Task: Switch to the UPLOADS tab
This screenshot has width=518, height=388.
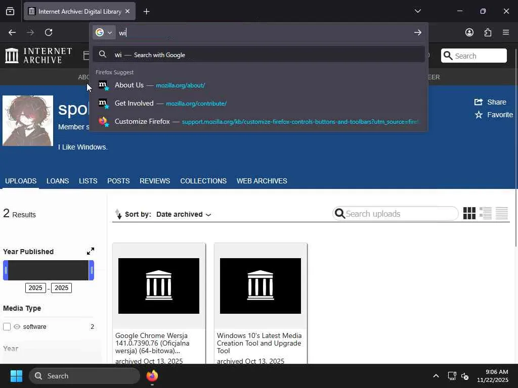Action: (21, 181)
